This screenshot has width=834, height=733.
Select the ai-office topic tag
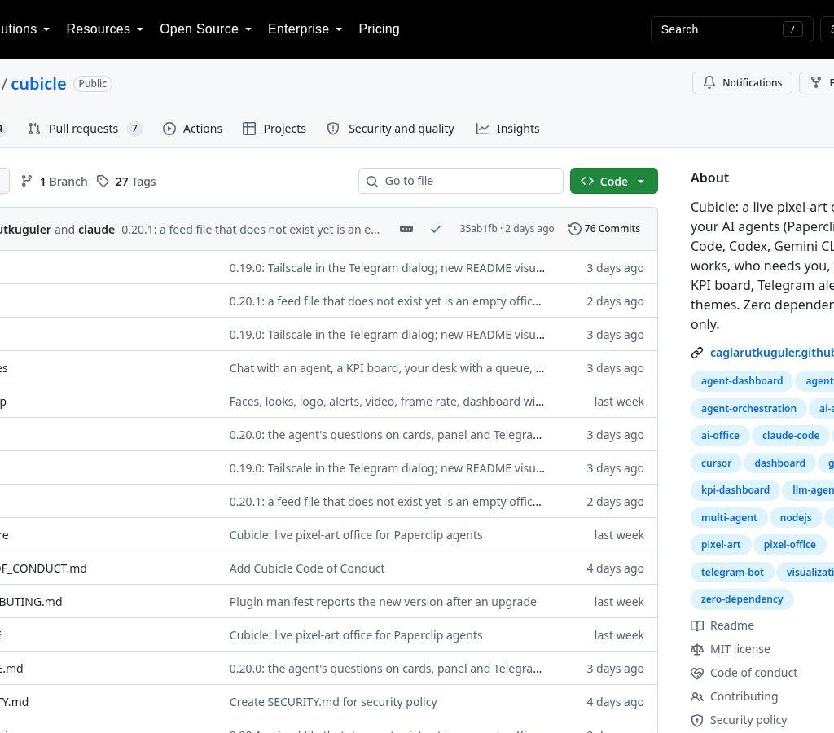click(720, 435)
